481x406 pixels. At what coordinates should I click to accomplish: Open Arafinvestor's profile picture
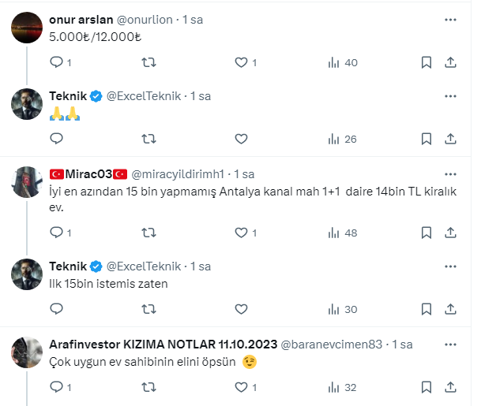point(27,353)
